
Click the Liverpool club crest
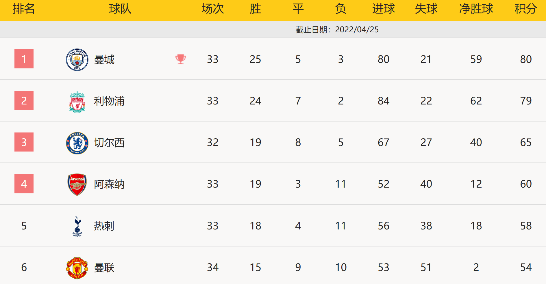click(x=77, y=102)
